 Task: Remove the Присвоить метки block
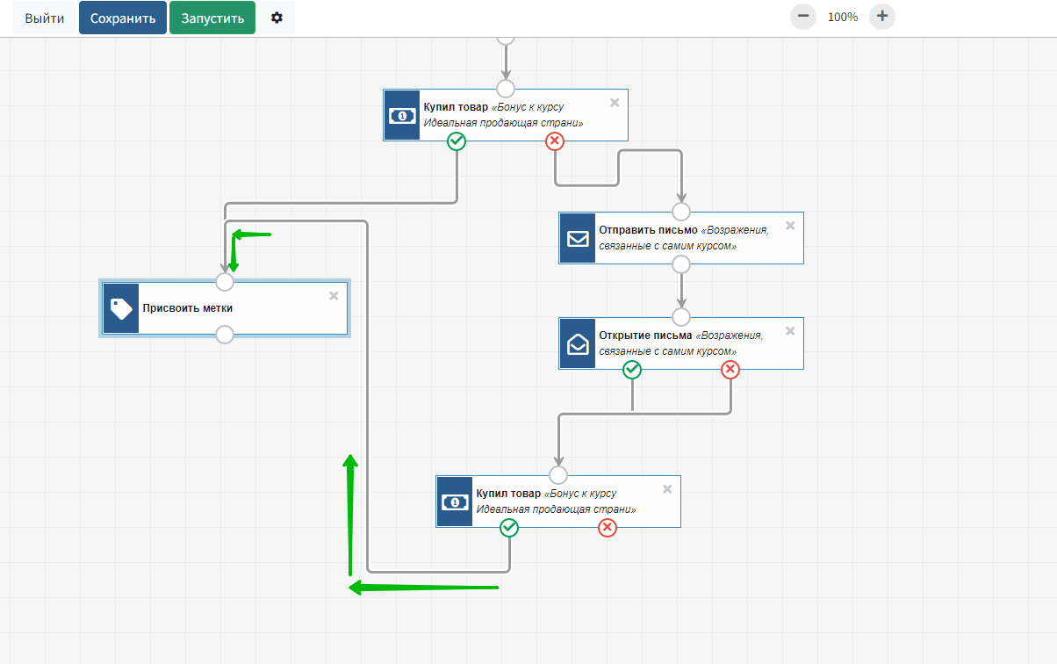(x=334, y=296)
